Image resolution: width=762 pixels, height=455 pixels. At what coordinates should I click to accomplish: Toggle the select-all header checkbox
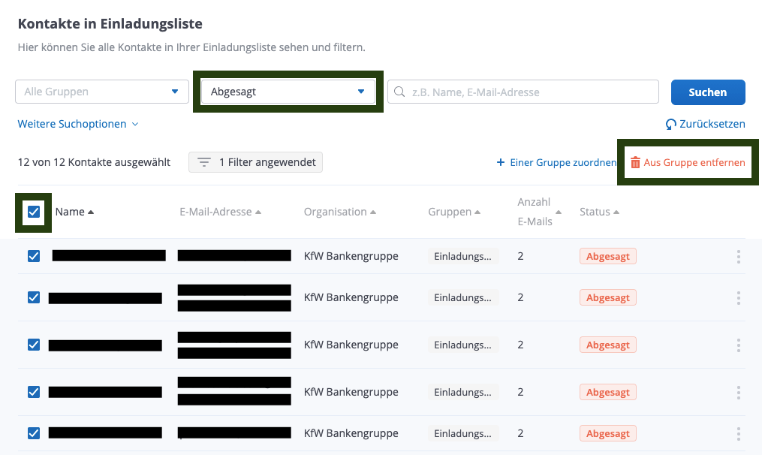[34, 212]
